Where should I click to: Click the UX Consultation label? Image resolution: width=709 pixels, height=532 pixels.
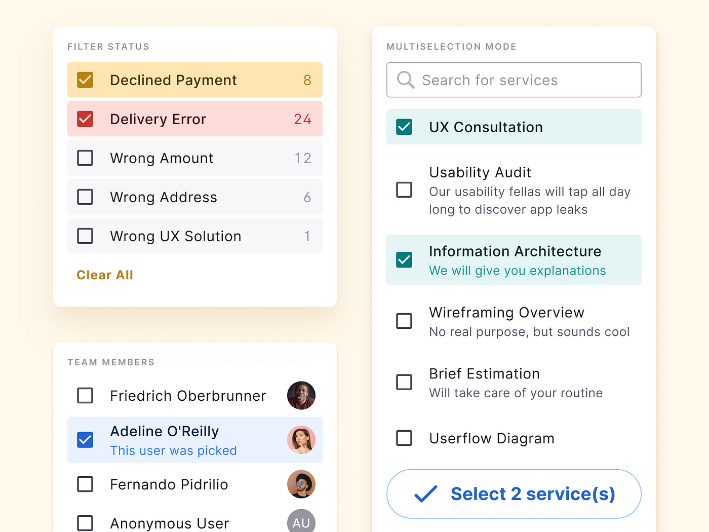[486, 127]
